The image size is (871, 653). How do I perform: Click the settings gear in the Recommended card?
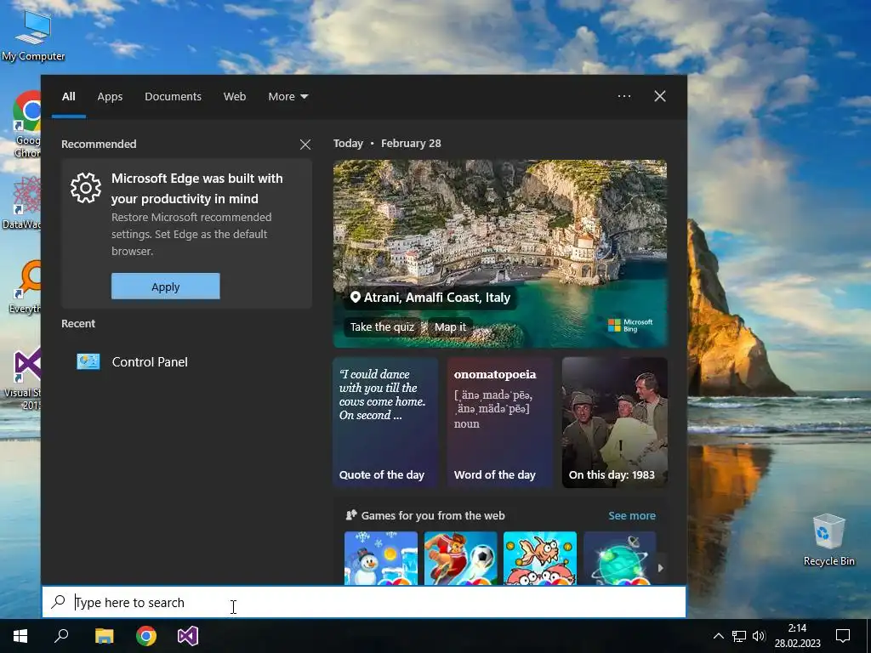[x=86, y=188]
